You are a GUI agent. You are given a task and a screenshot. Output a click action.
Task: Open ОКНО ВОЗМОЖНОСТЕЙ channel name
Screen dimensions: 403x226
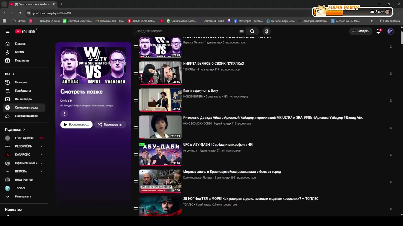point(197,123)
